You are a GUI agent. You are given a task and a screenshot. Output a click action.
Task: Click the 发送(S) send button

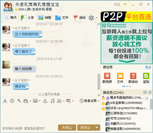85,127
